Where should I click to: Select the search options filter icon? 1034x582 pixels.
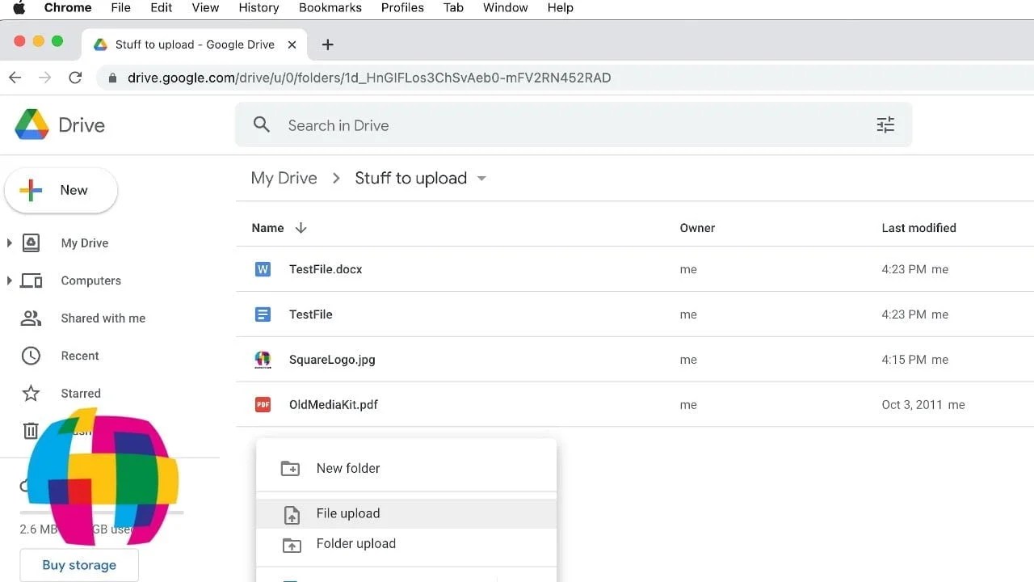tap(885, 124)
